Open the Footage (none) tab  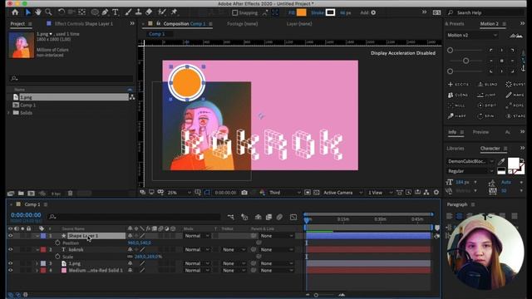[x=242, y=24]
